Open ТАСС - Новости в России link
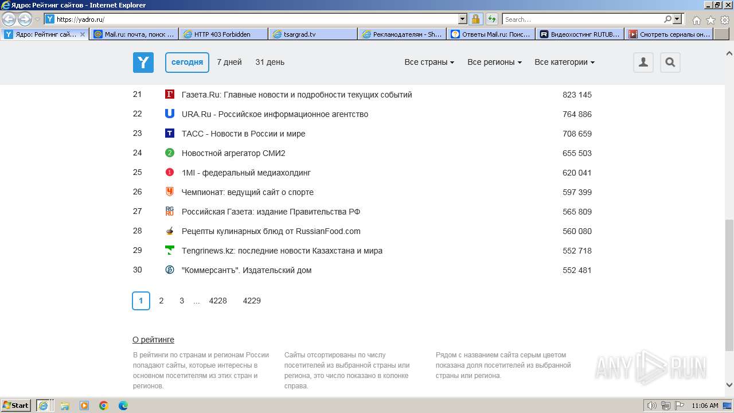 click(x=243, y=134)
